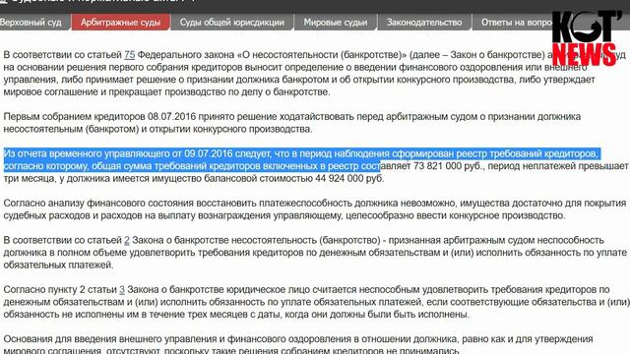Screen dimensions: 630x354
Task: Switch to Суды общей юрисдикции tab
Action: point(232,23)
